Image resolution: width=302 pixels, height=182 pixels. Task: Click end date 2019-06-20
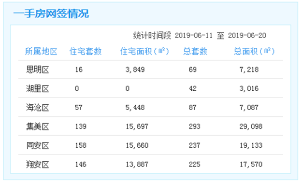tap(247, 36)
